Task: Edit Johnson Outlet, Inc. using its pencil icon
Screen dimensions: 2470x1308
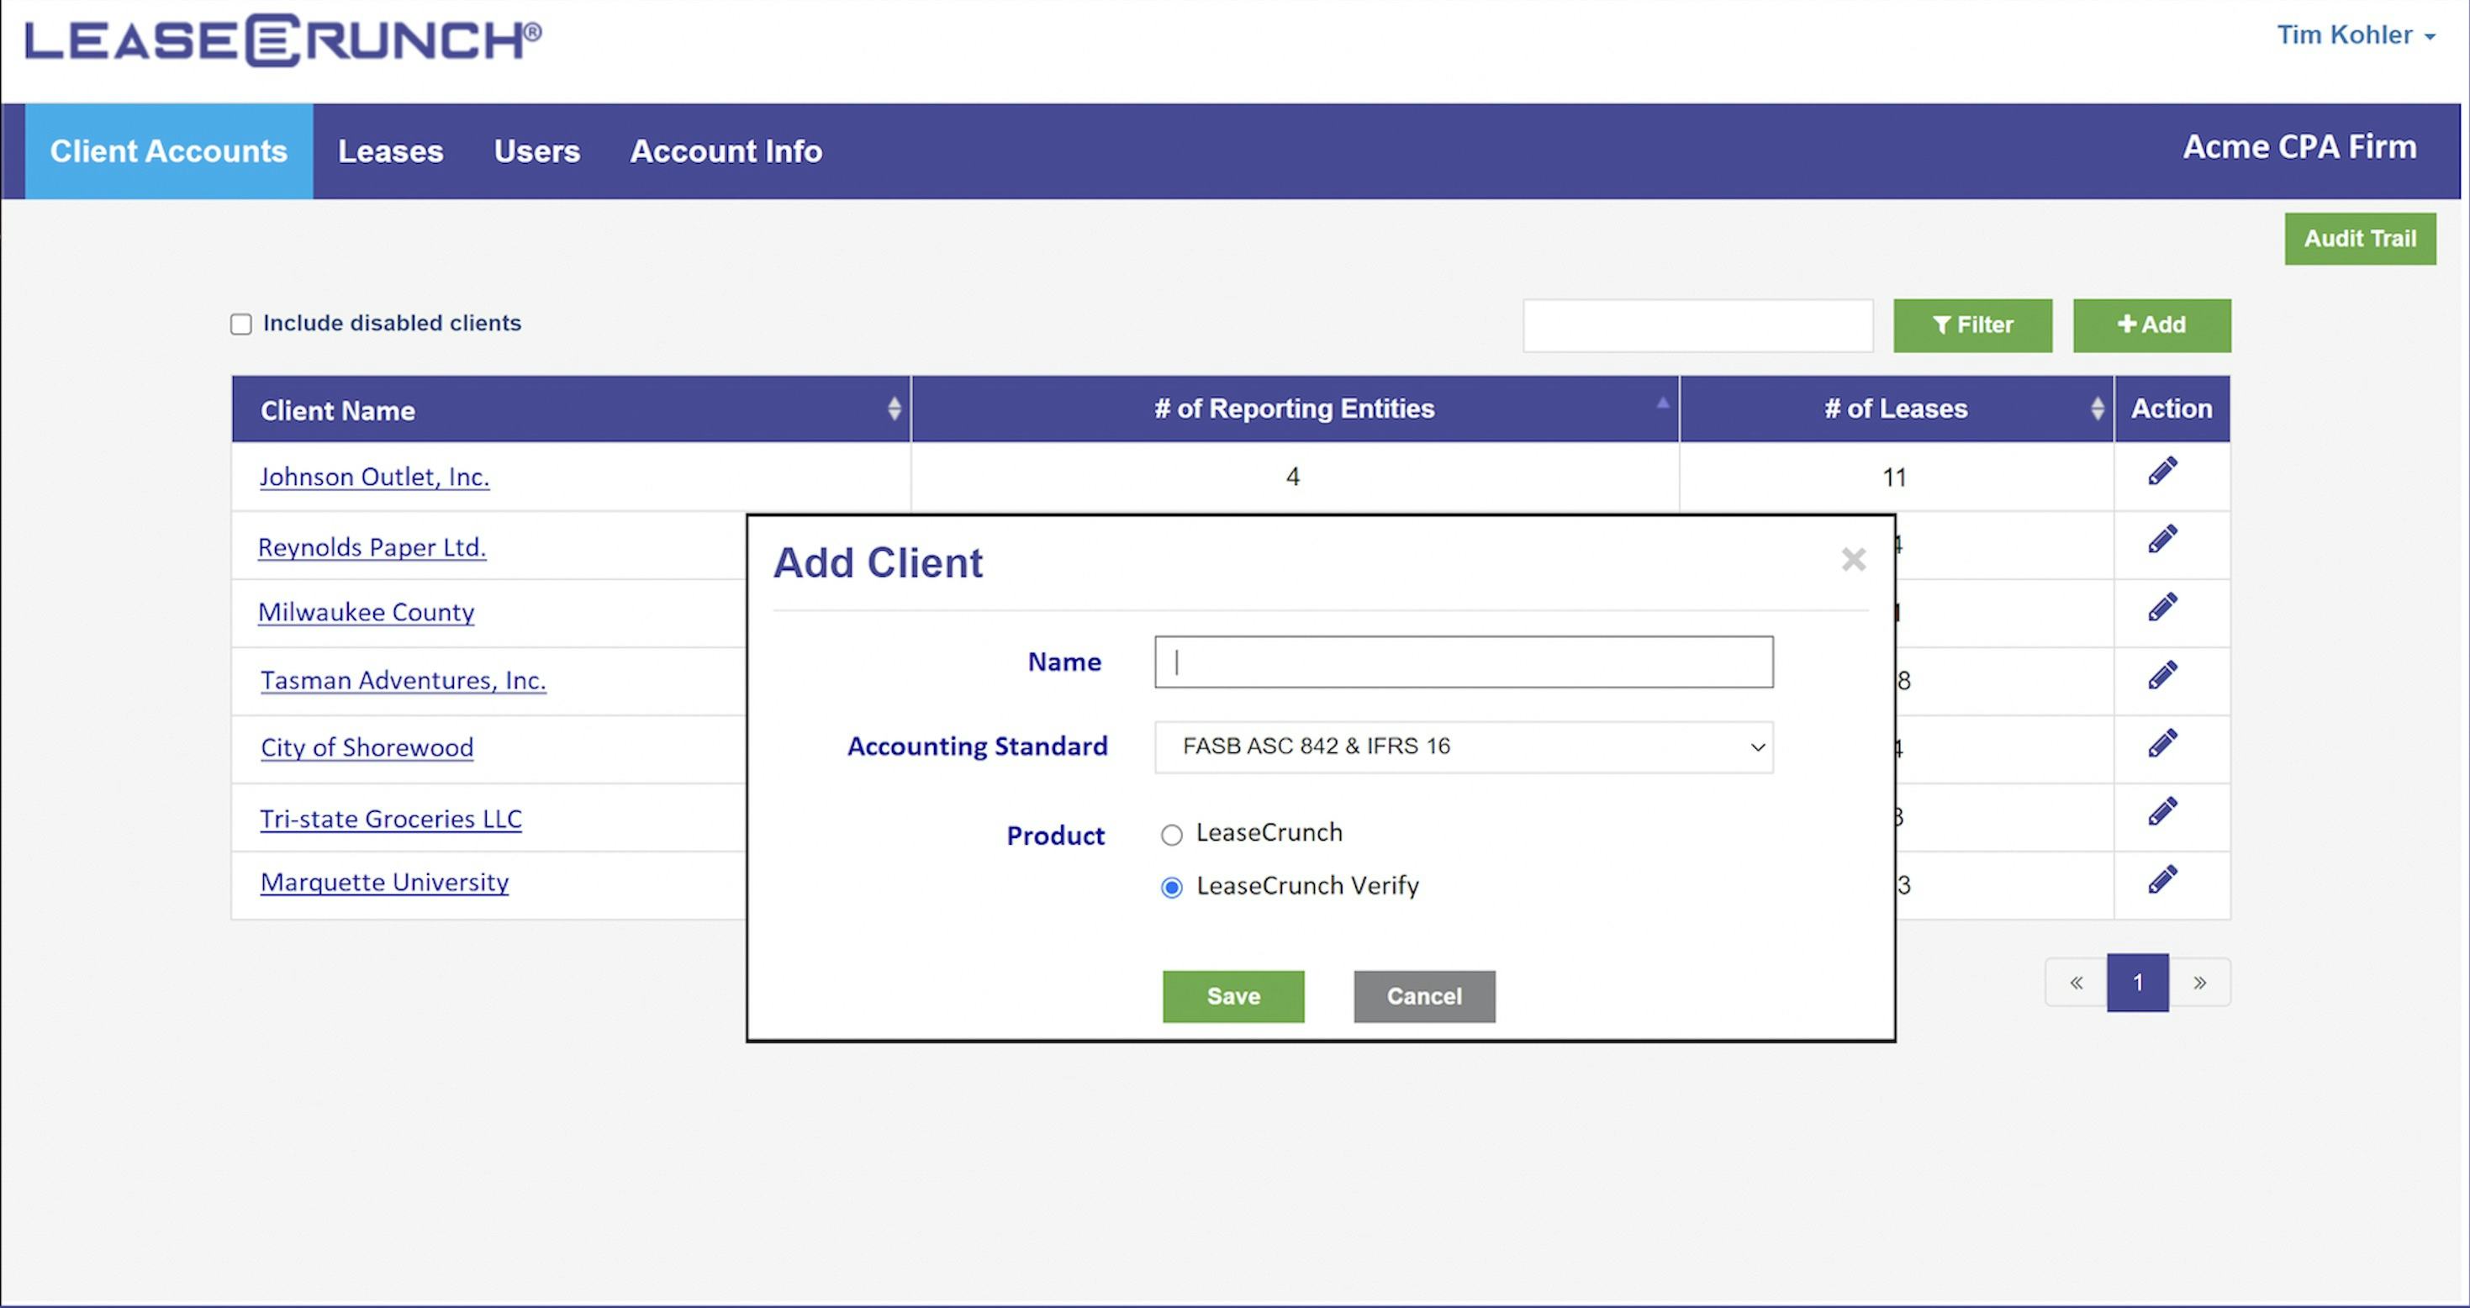Action: pyautogui.click(x=2164, y=471)
